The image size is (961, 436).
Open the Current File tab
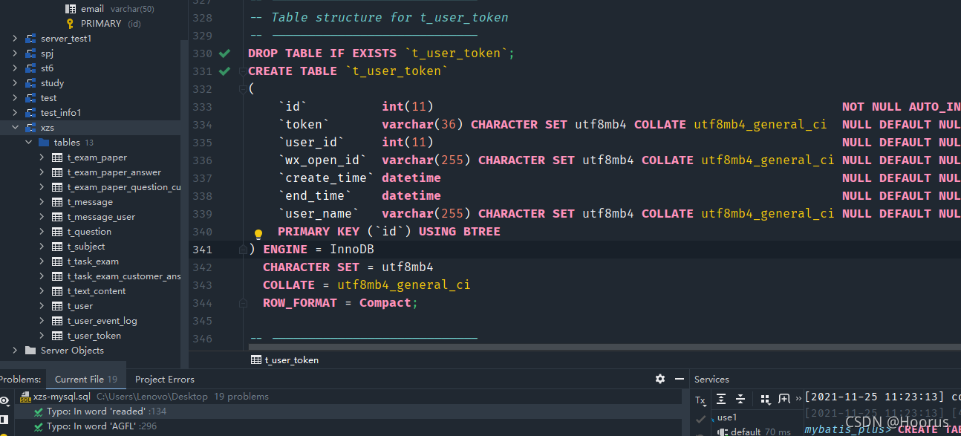tap(85, 379)
